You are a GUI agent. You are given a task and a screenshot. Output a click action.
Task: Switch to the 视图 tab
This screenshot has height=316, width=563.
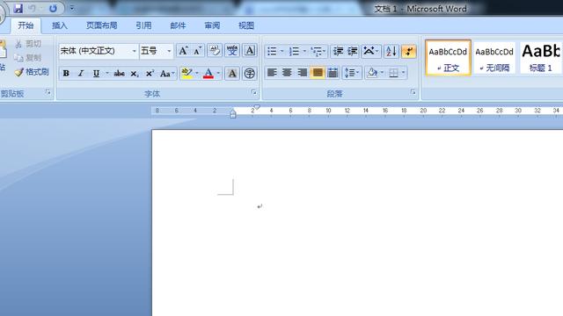click(x=246, y=25)
